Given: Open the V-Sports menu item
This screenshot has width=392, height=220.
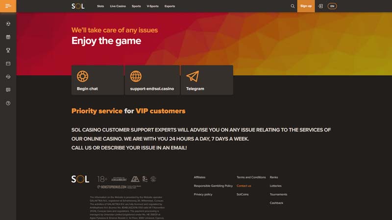Looking at the screenshot, I should pos(152,6).
